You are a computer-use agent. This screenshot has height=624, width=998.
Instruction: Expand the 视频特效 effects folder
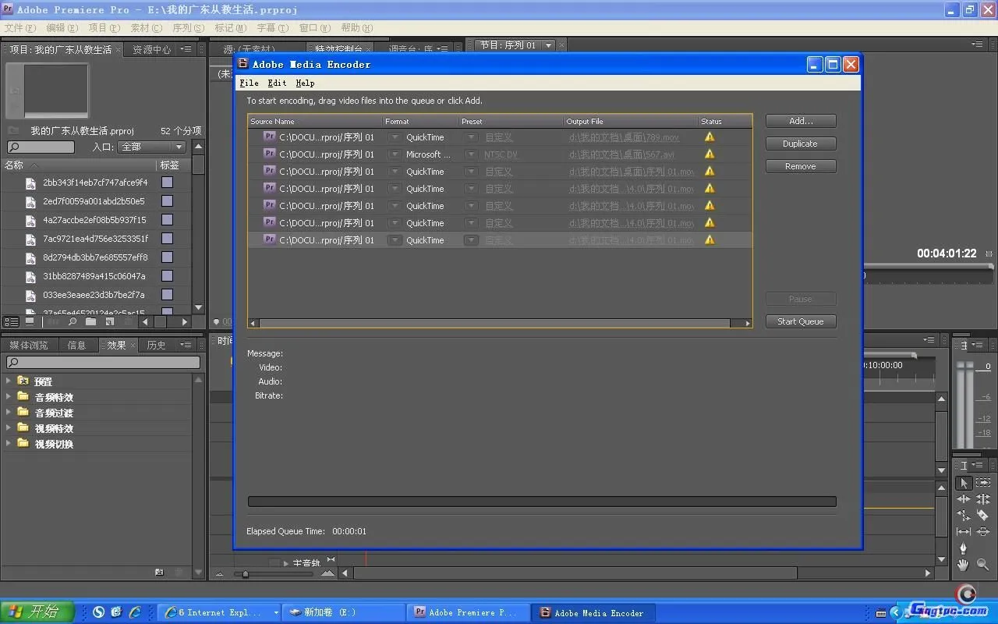pos(9,428)
